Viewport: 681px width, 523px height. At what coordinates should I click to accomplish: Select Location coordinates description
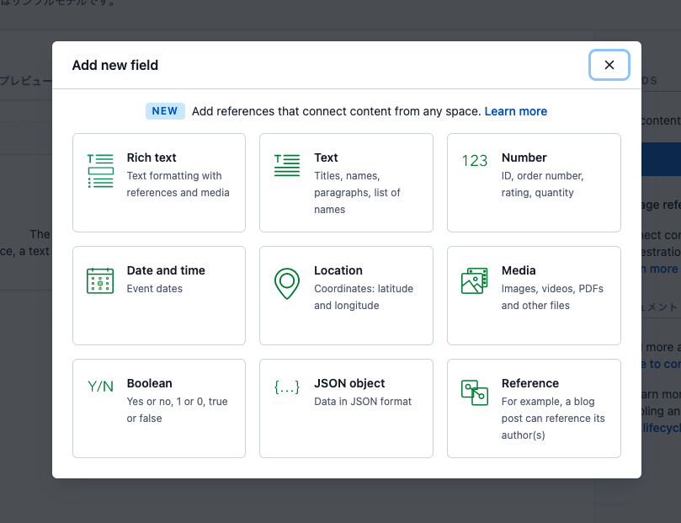click(x=364, y=297)
